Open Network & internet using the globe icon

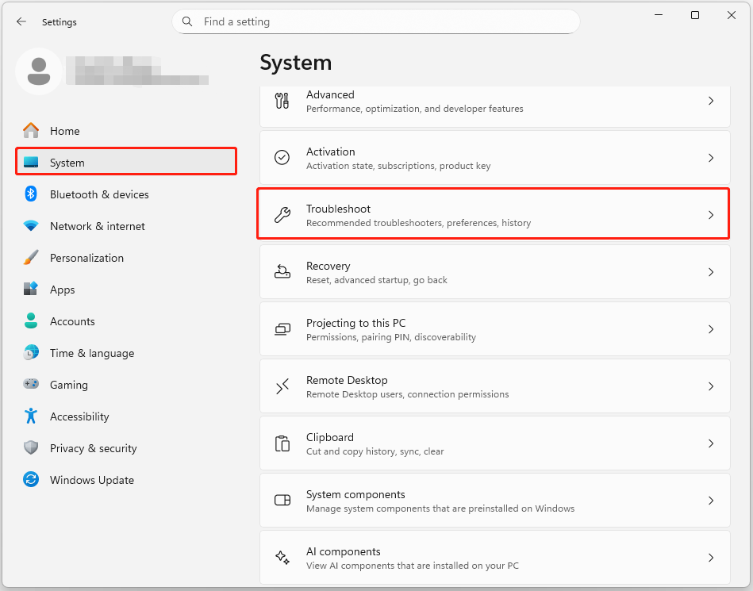coord(30,226)
